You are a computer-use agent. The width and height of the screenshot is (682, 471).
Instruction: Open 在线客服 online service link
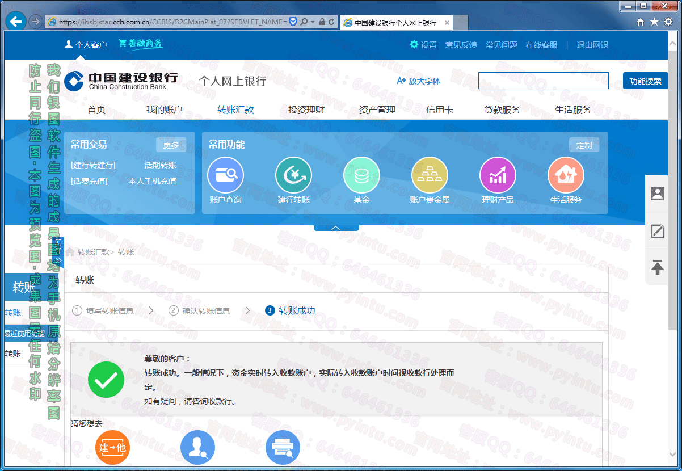[542, 45]
